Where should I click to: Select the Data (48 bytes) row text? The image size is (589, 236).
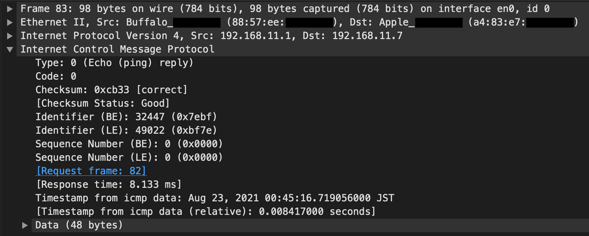coord(79,225)
